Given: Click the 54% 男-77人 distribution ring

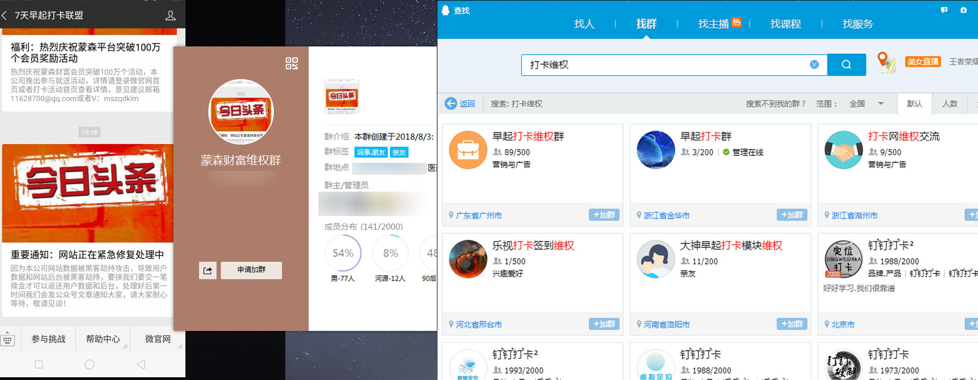Looking at the screenshot, I should 343,253.
